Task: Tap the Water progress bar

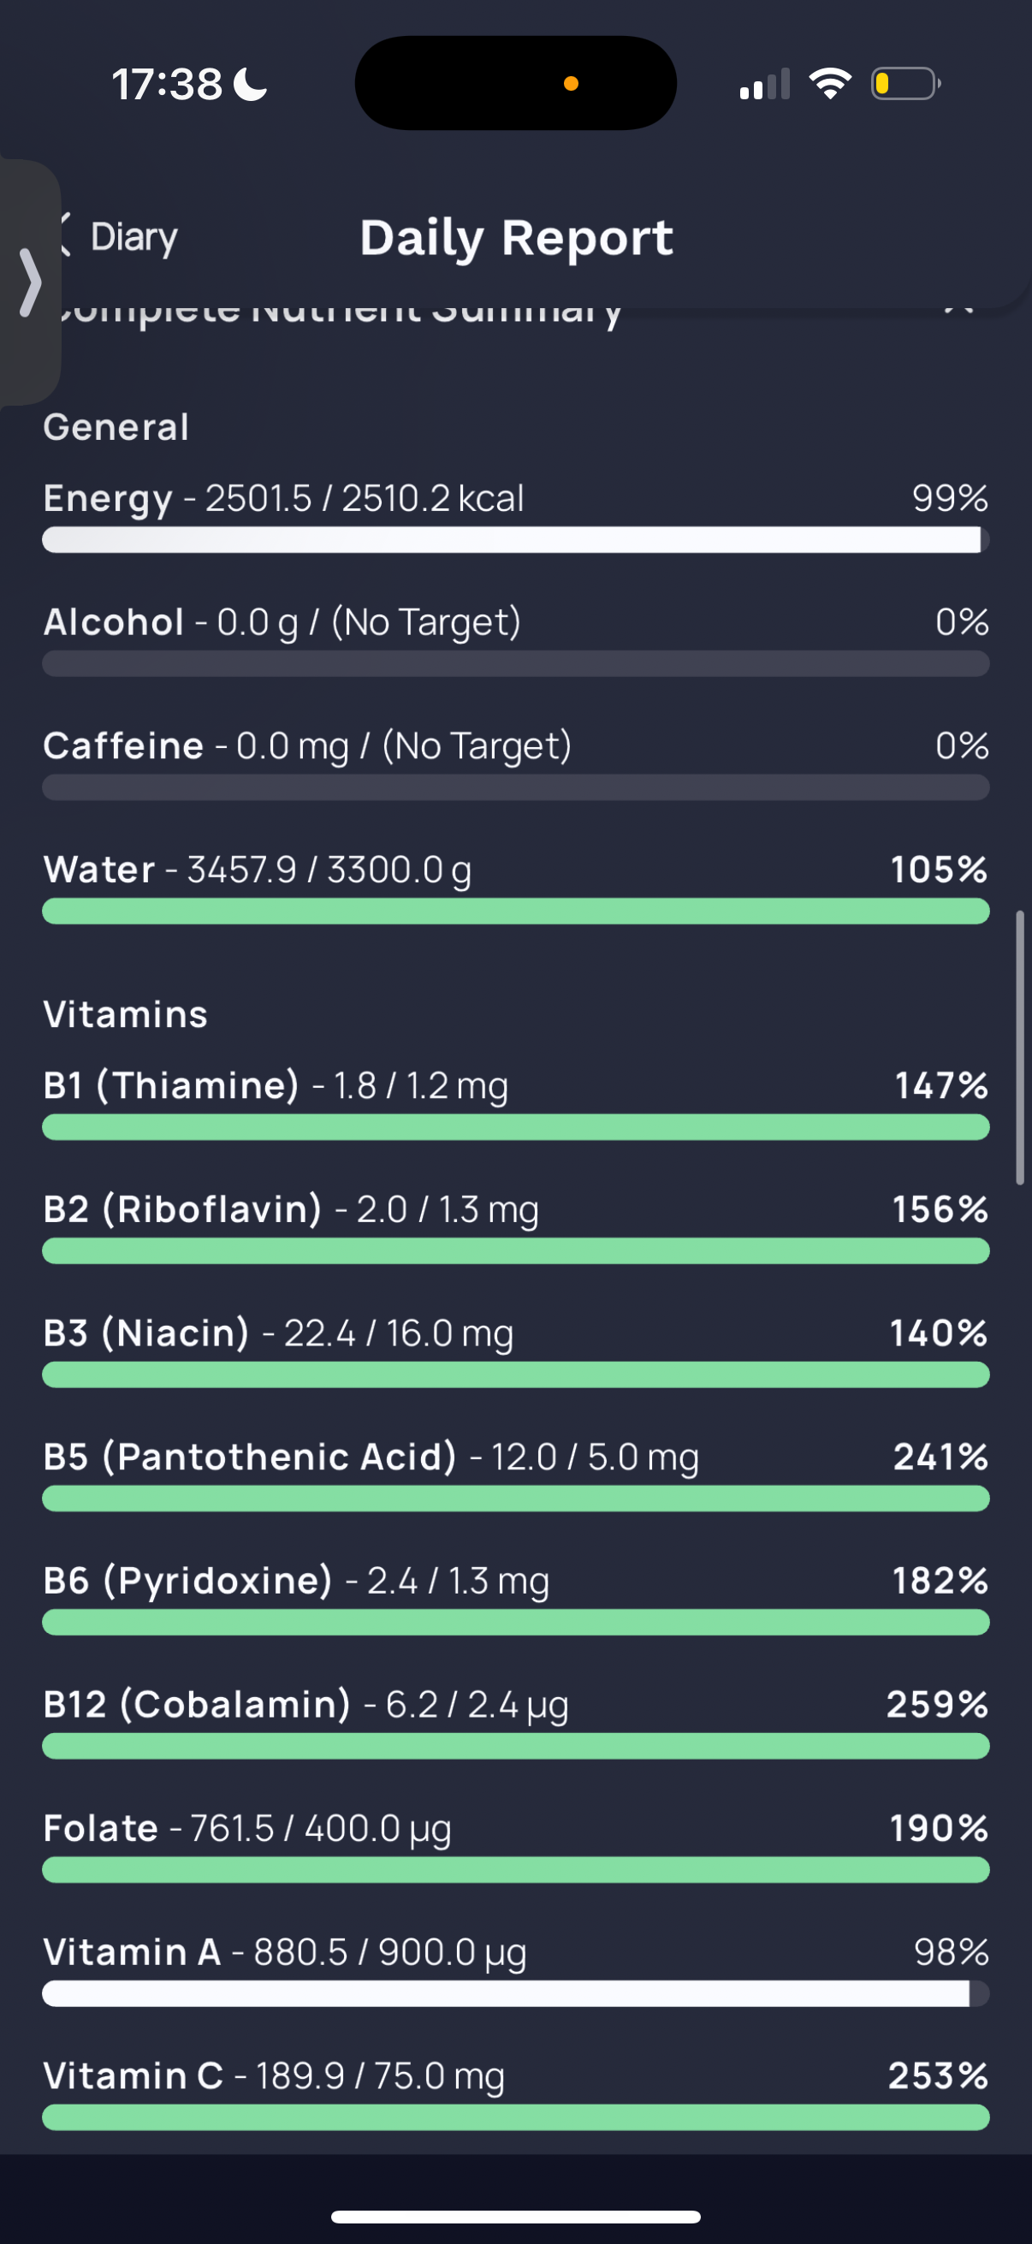Action: pyautogui.click(x=515, y=911)
